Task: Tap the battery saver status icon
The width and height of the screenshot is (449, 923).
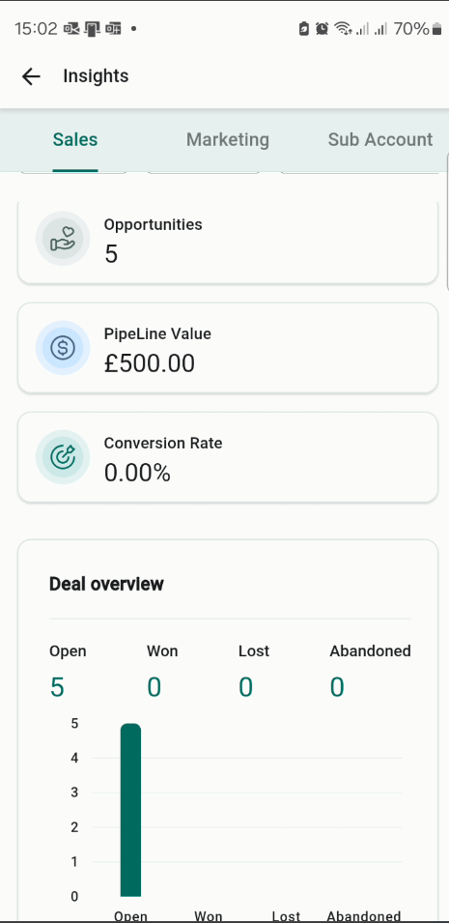Action: (303, 28)
